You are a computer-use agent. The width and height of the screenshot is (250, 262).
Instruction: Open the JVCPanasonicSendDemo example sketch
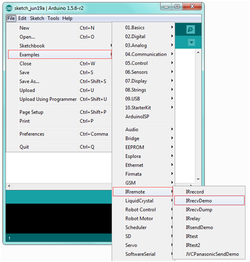(x=209, y=254)
